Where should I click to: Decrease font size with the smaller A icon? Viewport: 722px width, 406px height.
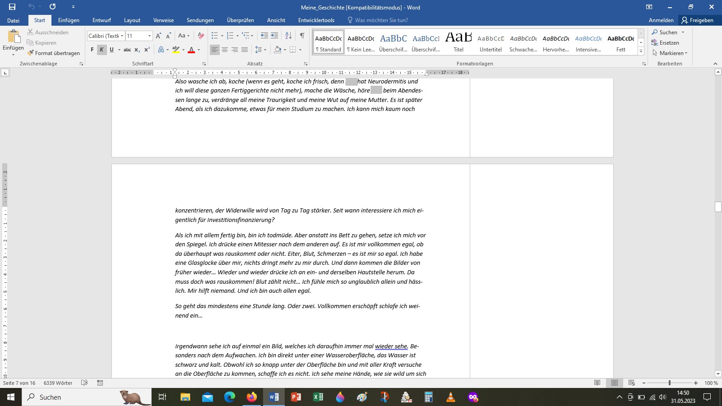(x=168, y=36)
